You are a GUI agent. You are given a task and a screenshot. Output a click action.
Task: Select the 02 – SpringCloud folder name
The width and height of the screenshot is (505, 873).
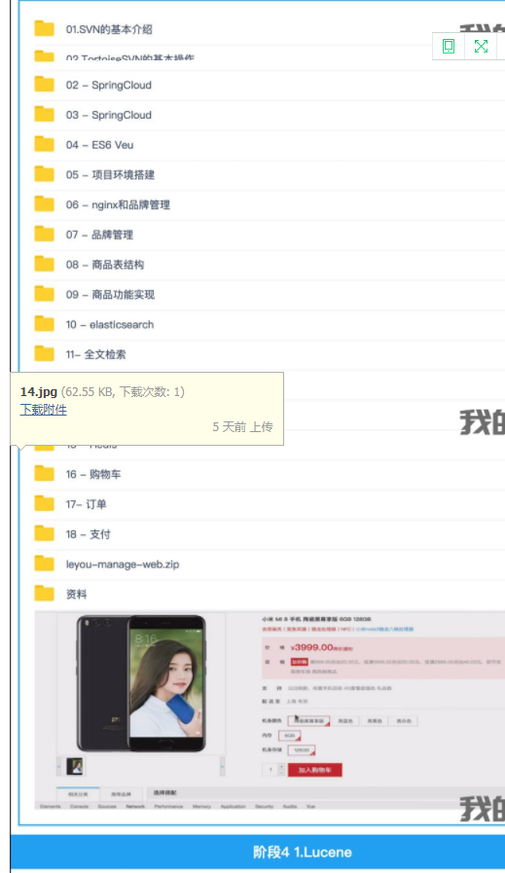pyautogui.click(x=109, y=86)
